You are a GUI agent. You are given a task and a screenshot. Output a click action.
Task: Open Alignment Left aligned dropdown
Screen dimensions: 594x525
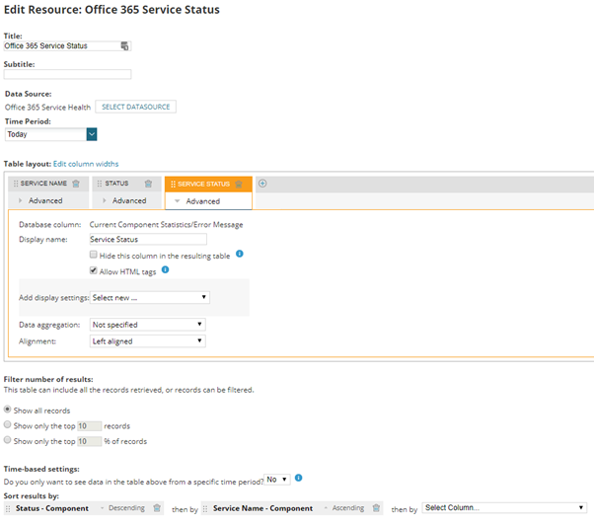coord(148,341)
